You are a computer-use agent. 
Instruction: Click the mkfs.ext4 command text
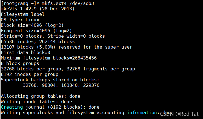[54, 3]
